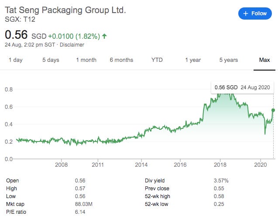Click the Prev close value 0.55
The height and width of the screenshot is (219, 278).
[219, 189]
